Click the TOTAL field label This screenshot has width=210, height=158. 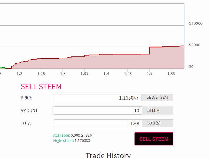pyautogui.click(x=27, y=124)
